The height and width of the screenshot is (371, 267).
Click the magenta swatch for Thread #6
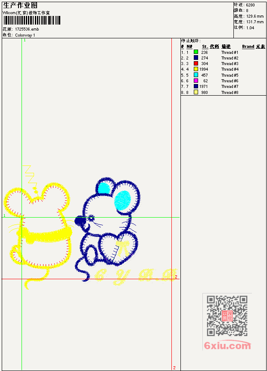196,81
